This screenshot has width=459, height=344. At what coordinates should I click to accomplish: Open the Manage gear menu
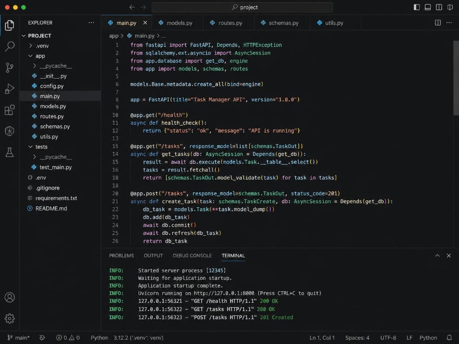pyautogui.click(x=9, y=318)
